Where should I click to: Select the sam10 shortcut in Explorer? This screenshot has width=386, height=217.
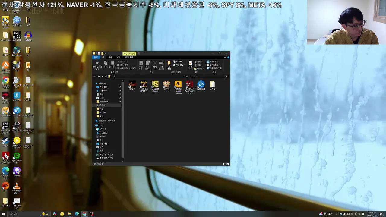coord(166,86)
